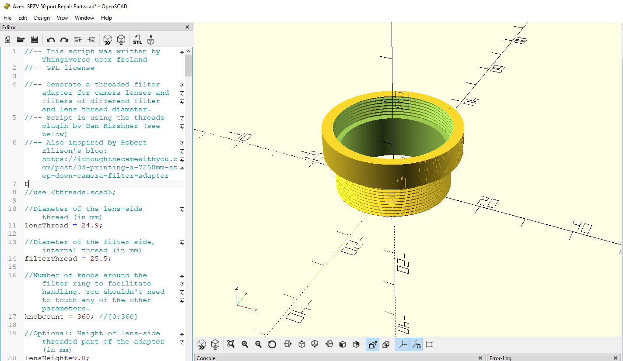Click the 'Error-Log' panel title
Viewport: 623px width, 361px height.
[x=500, y=358]
